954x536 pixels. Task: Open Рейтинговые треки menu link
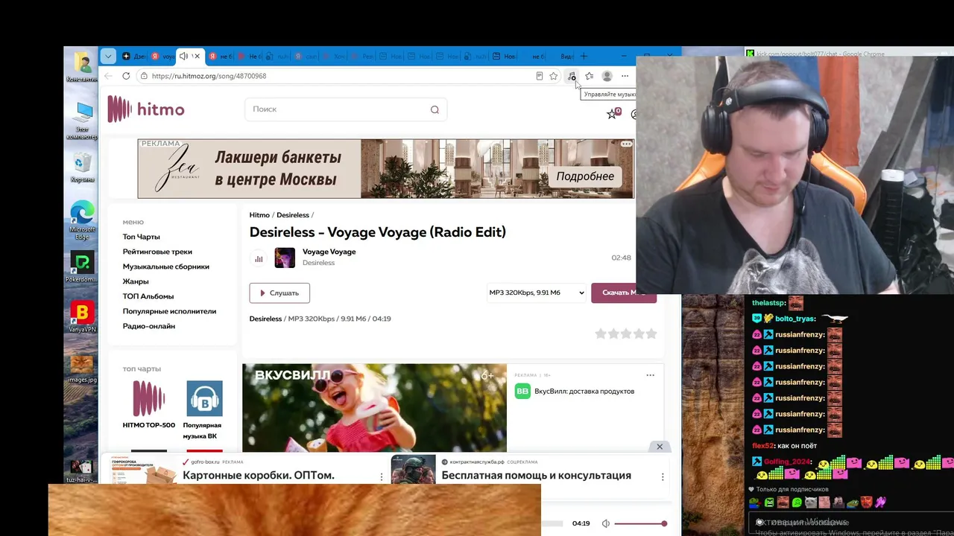tap(157, 252)
